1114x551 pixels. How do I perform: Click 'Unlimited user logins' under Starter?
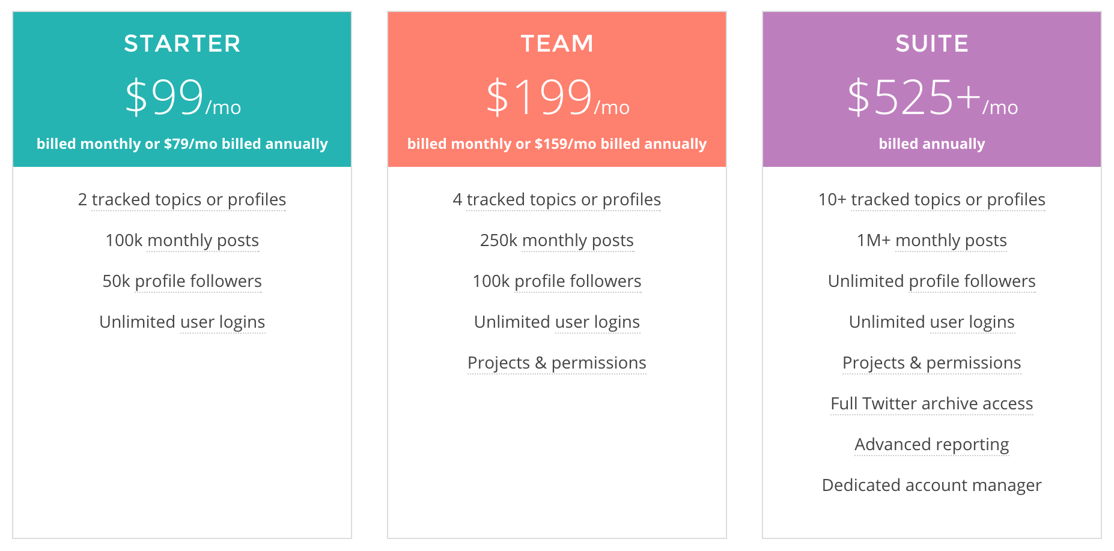pos(182,322)
